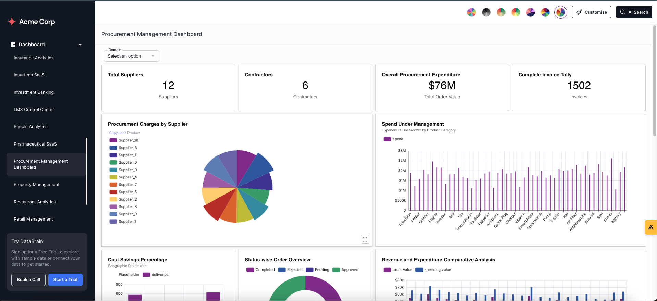This screenshot has height=301, width=657.
Task: Select the black monochrome theme wheel
Action: coord(486,12)
